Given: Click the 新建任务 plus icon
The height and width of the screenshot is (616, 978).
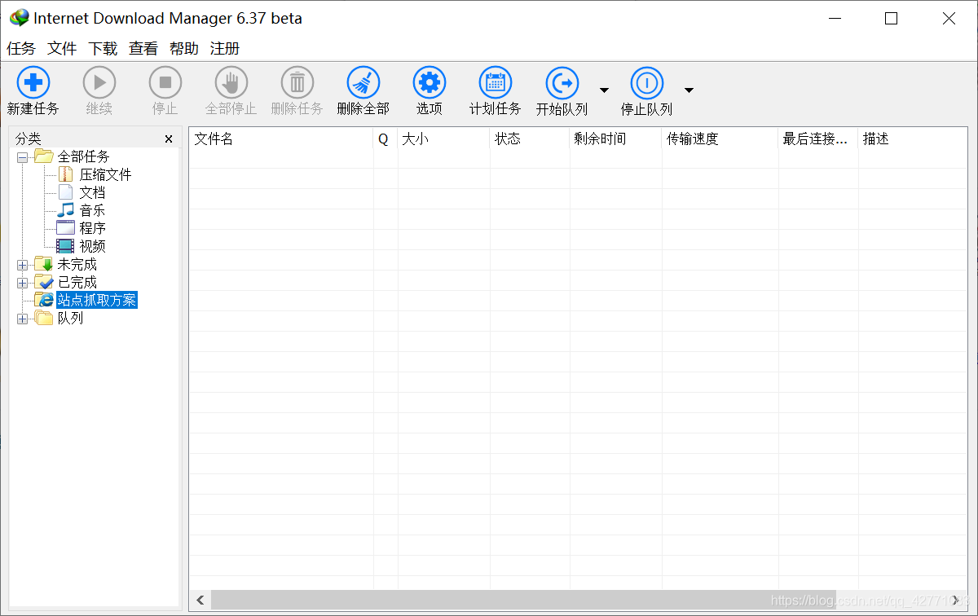Looking at the screenshot, I should pos(33,82).
